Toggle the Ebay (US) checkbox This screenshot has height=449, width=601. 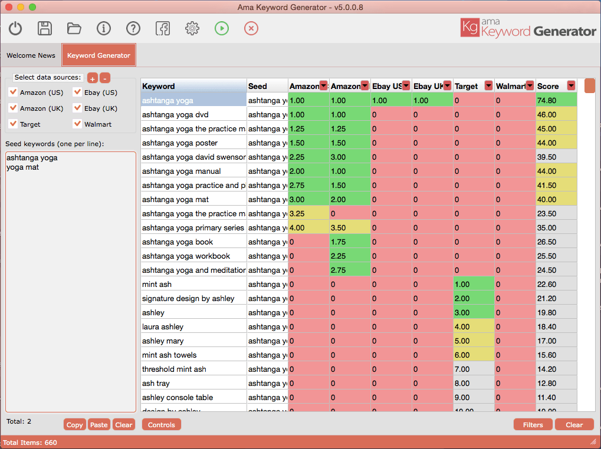pos(77,92)
